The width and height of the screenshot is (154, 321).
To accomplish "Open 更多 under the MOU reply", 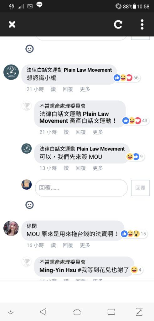I will (98, 168).
